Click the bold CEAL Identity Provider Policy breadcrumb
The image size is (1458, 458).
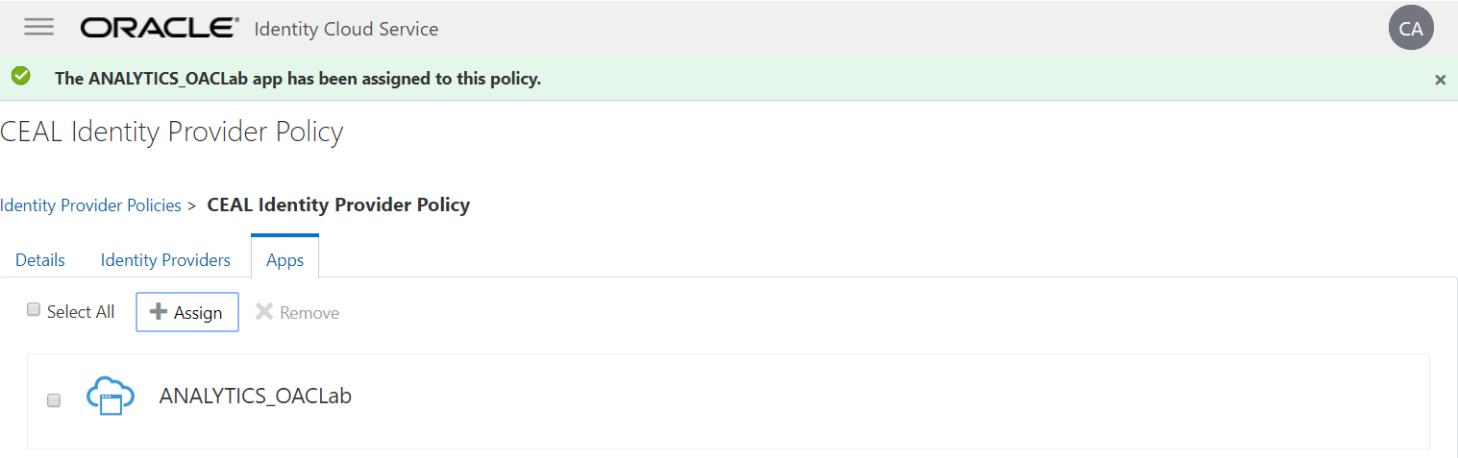point(338,205)
